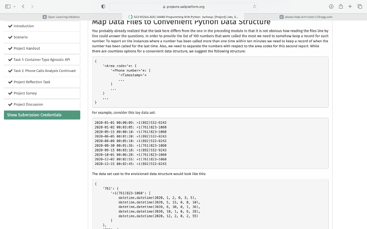Click the text '<Timestamp>' in the code block

click(x=132, y=75)
